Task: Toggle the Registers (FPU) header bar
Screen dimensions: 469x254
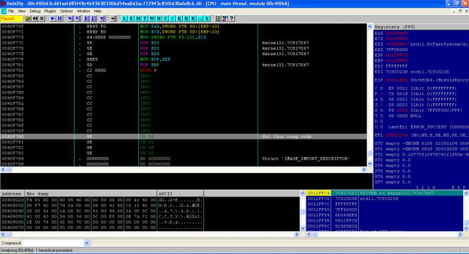Action: click(x=421, y=26)
